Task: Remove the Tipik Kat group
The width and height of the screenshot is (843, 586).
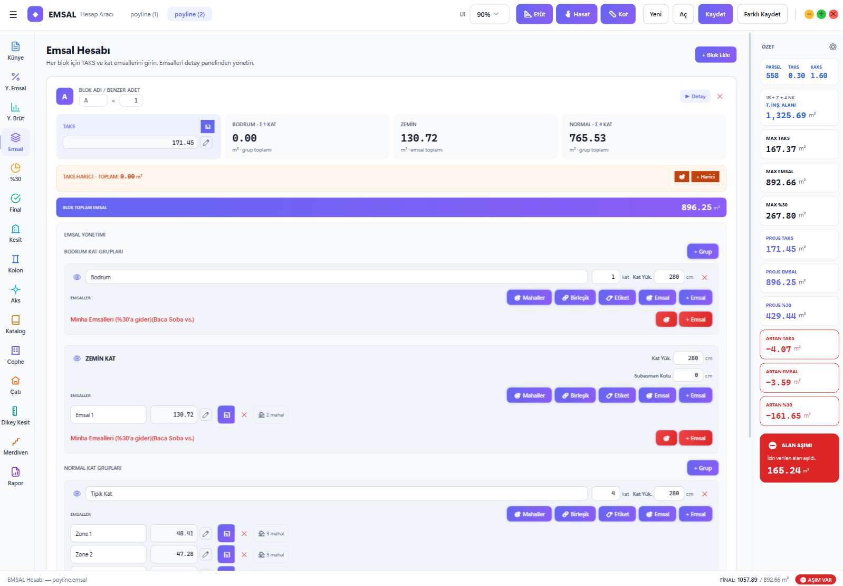Action: 705,494
